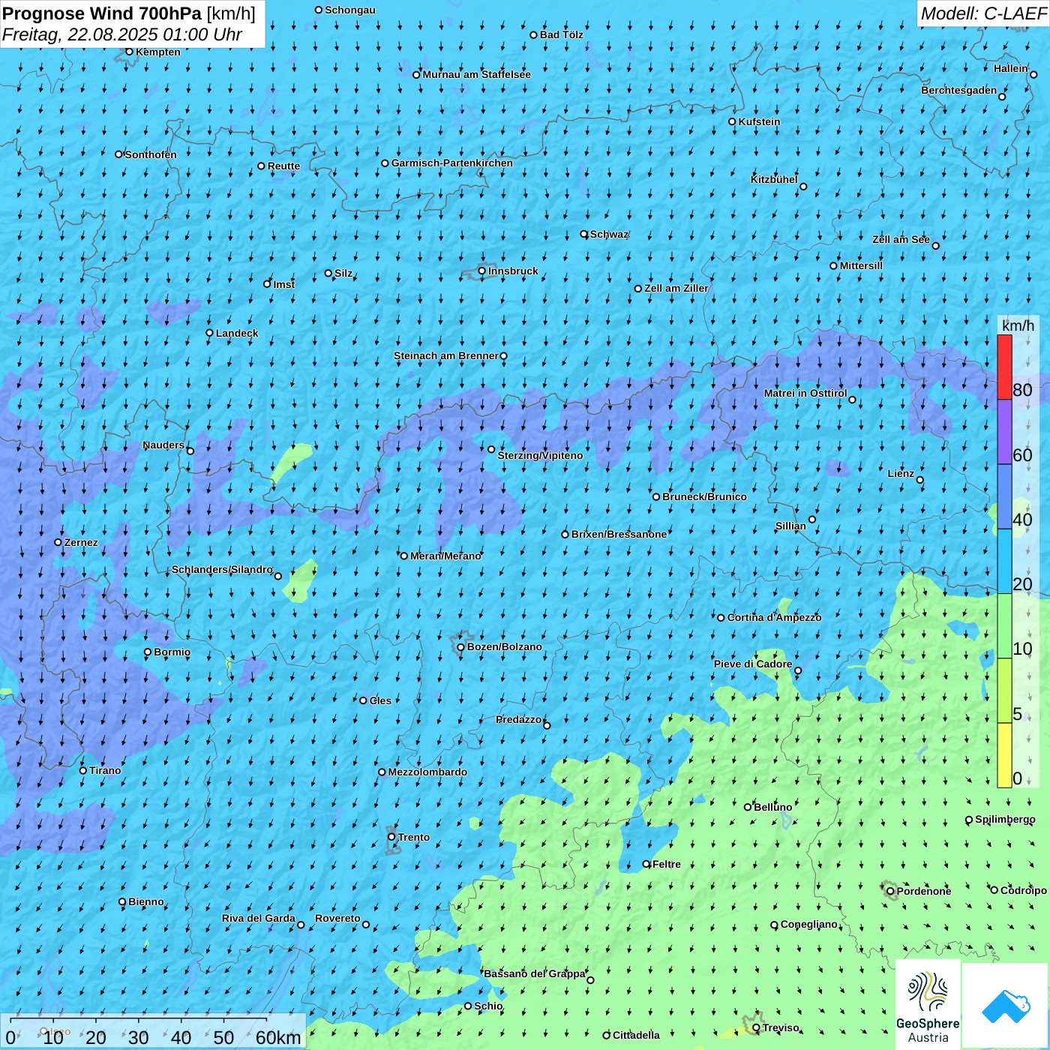The height and width of the screenshot is (1050, 1050).
Task: Click the 'Bassano del Grappa' label
Action: [534, 973]
